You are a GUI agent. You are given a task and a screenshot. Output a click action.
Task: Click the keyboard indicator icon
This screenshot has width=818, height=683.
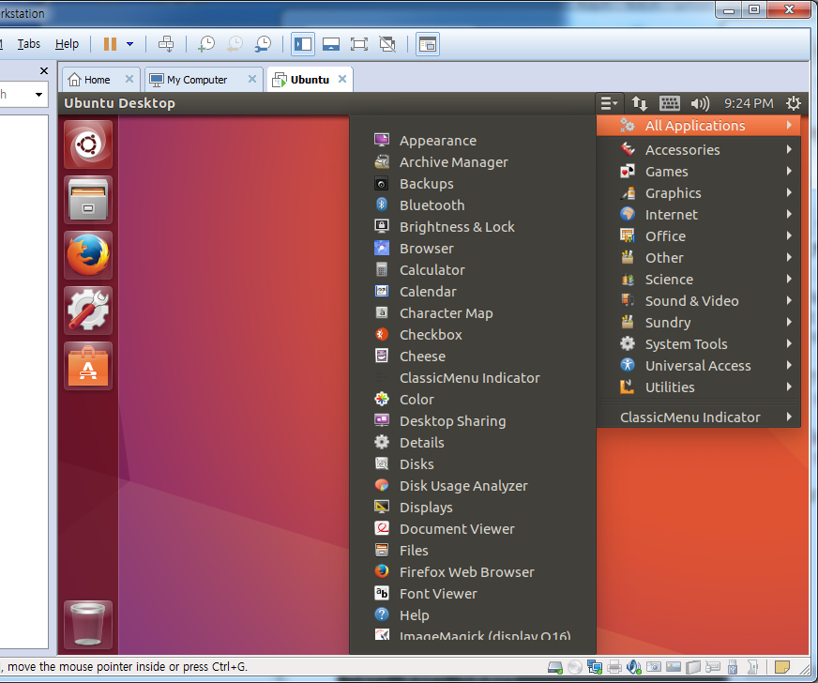pos(670,103)
